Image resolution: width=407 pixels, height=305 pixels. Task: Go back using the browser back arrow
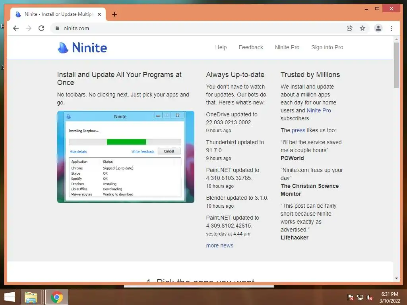click(x=16, y=28)
